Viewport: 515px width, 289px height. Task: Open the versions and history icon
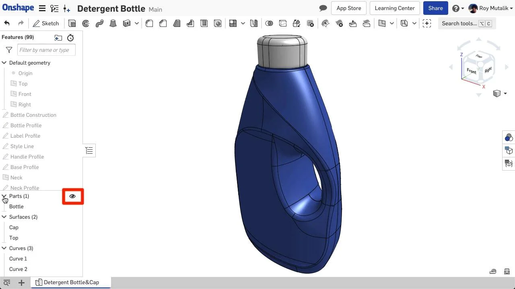pyautogui.click(x=54, y=8)
